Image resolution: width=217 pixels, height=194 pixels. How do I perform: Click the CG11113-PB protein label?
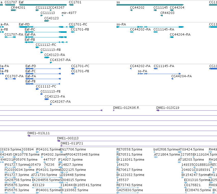(x=50, y=92)
